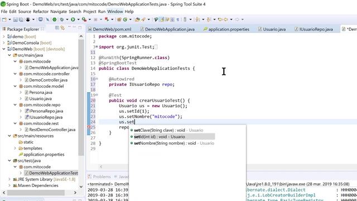The height and width of the screenshot is (201, 357).
Task: Open the Problems view tab
Action: coord(99,176)
